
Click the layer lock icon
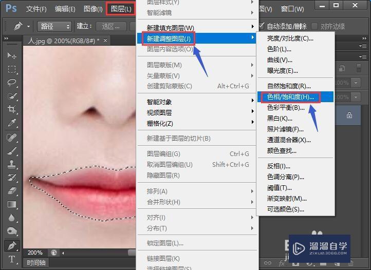[349, 115]
